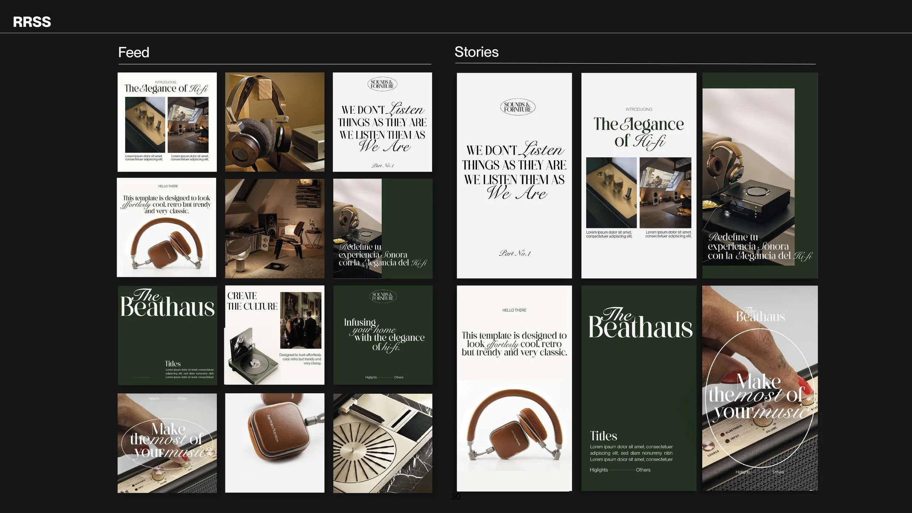The width and height of the screenshot is (912, 513).
Task: Open the Elegance of Hi-fi story
Action: (x=638, y=175)
